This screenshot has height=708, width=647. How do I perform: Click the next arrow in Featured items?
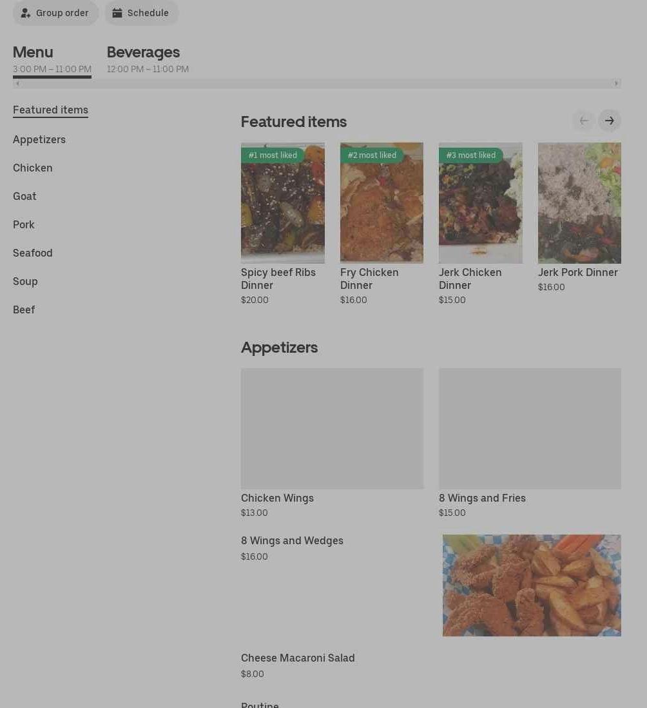coord(609,121)
